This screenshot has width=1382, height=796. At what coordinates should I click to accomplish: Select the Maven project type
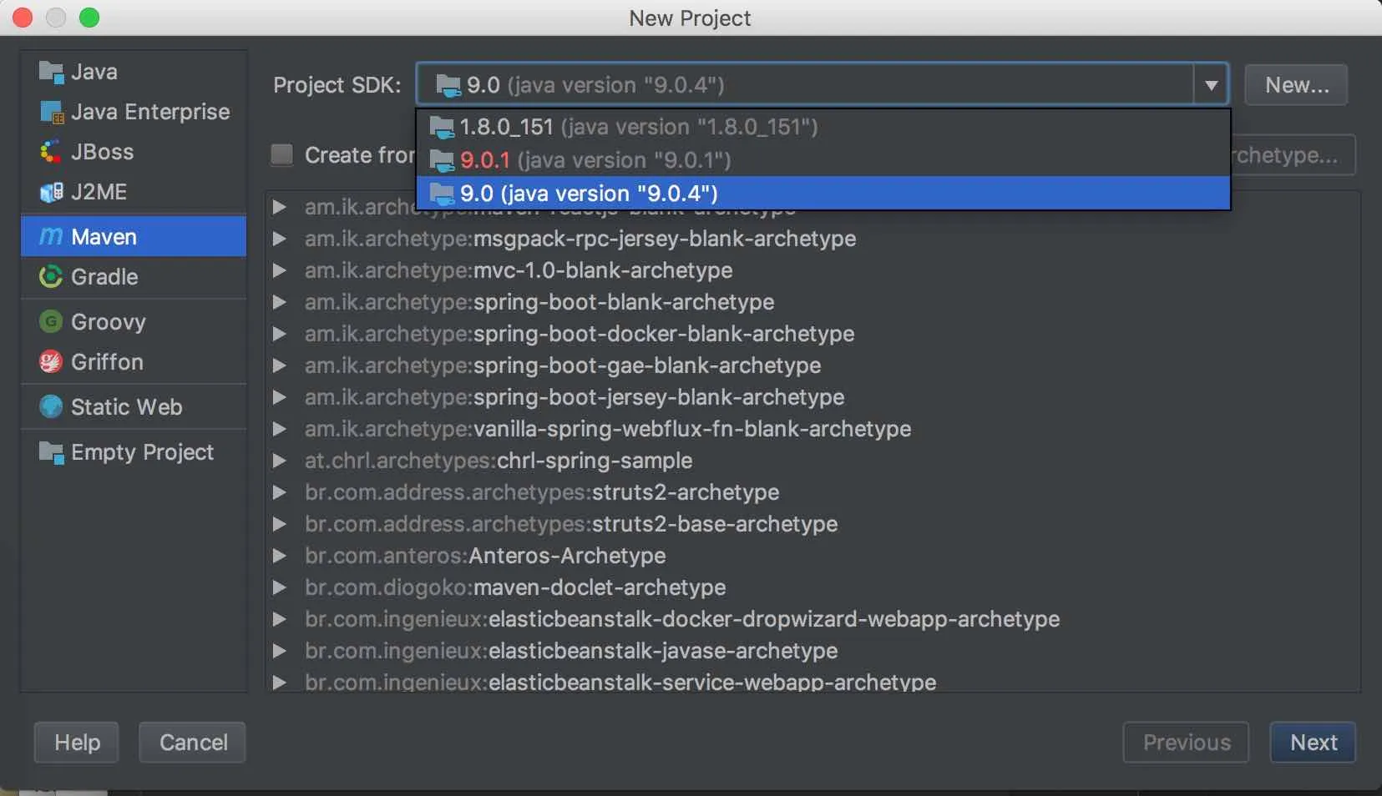(134, 237)
